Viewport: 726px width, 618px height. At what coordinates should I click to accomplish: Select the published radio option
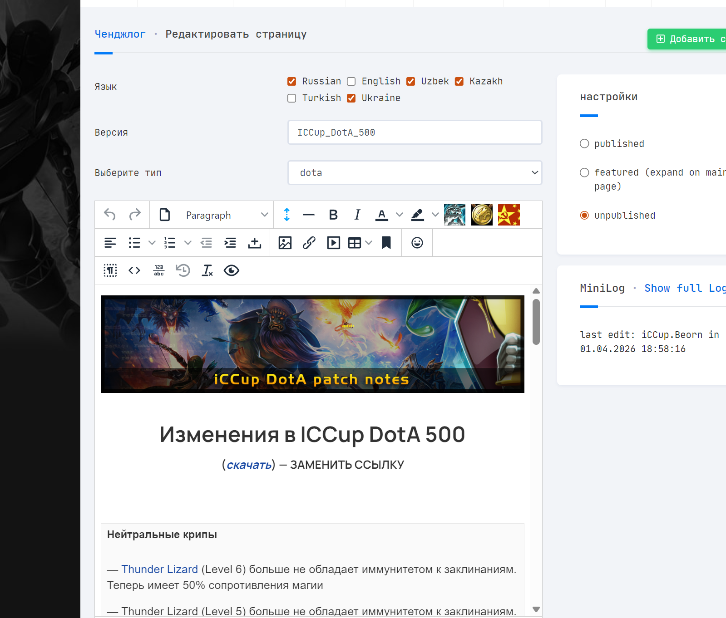[x=585, y=144]
